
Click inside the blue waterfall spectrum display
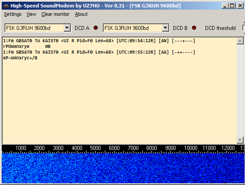[x=123, y=168]
